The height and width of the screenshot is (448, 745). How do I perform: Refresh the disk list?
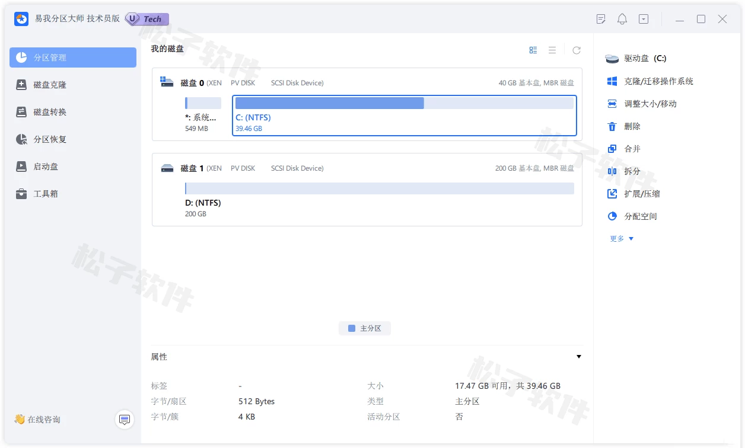click(x=577, y=50)
